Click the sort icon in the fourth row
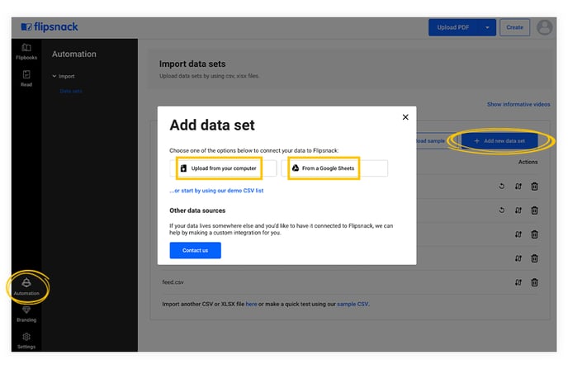Viewport: 568px width, 369px height. coord(518,258)
